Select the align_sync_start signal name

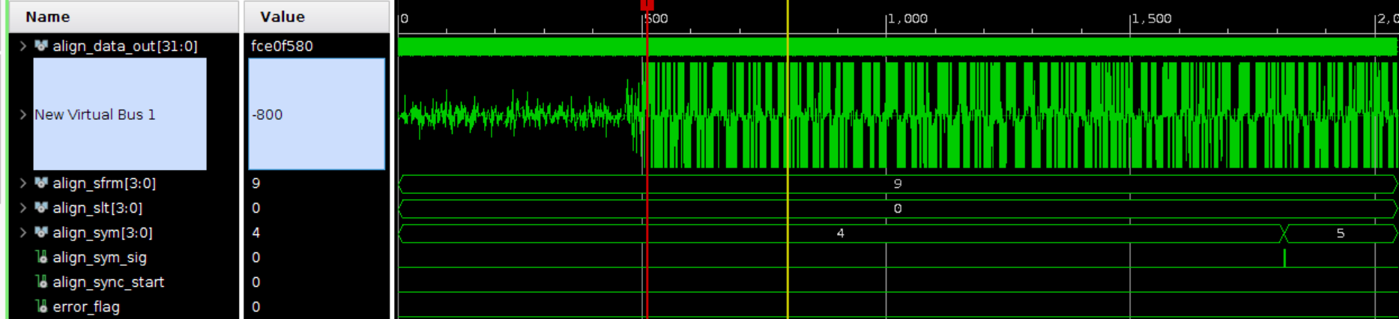(109, 282)
